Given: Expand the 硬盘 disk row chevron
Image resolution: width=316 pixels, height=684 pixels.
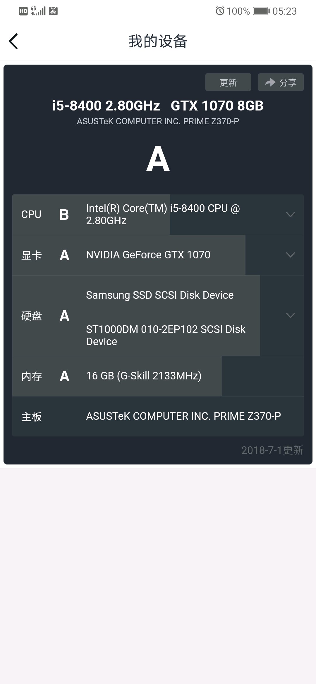Looking at the screenshot, I should pos(290,315).
